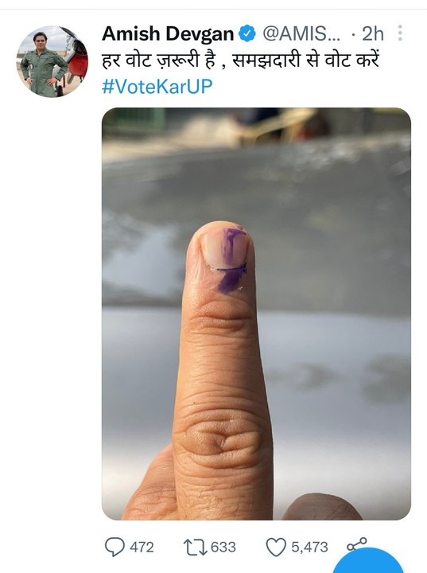Click the 633 retweets count
This screenshot has width=427, height=573.
click(223, 547)
